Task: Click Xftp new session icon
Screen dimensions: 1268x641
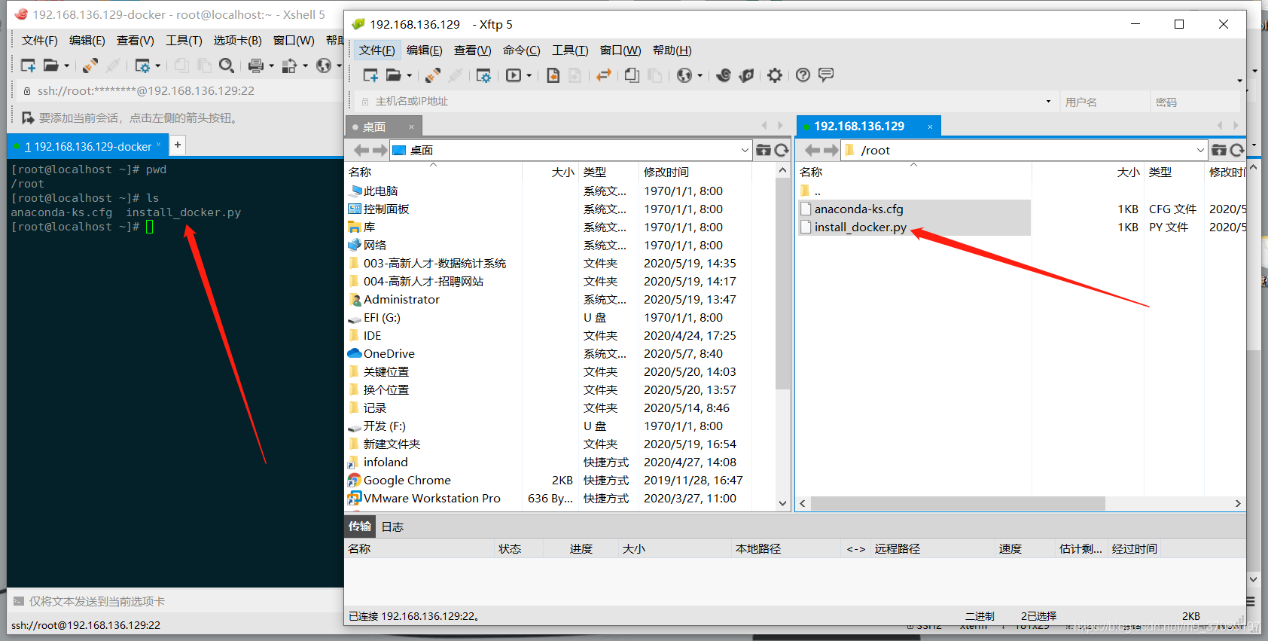Action: (x=370, y=75)
